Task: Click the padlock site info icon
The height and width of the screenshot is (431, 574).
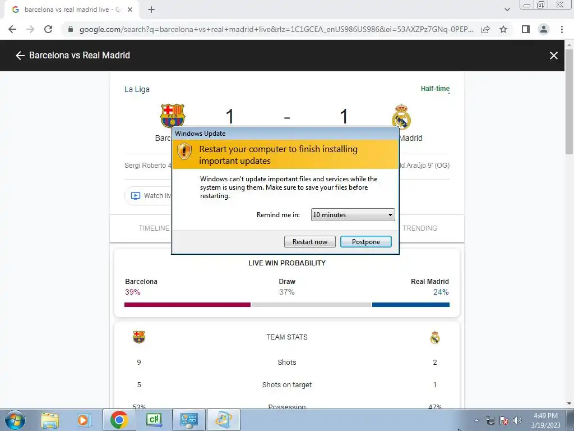Action: (x=71, y=29)
